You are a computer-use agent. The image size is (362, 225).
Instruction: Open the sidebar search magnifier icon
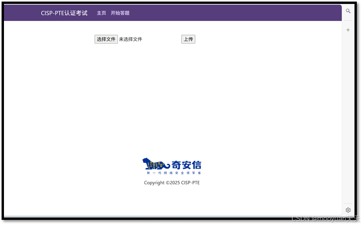348,11
